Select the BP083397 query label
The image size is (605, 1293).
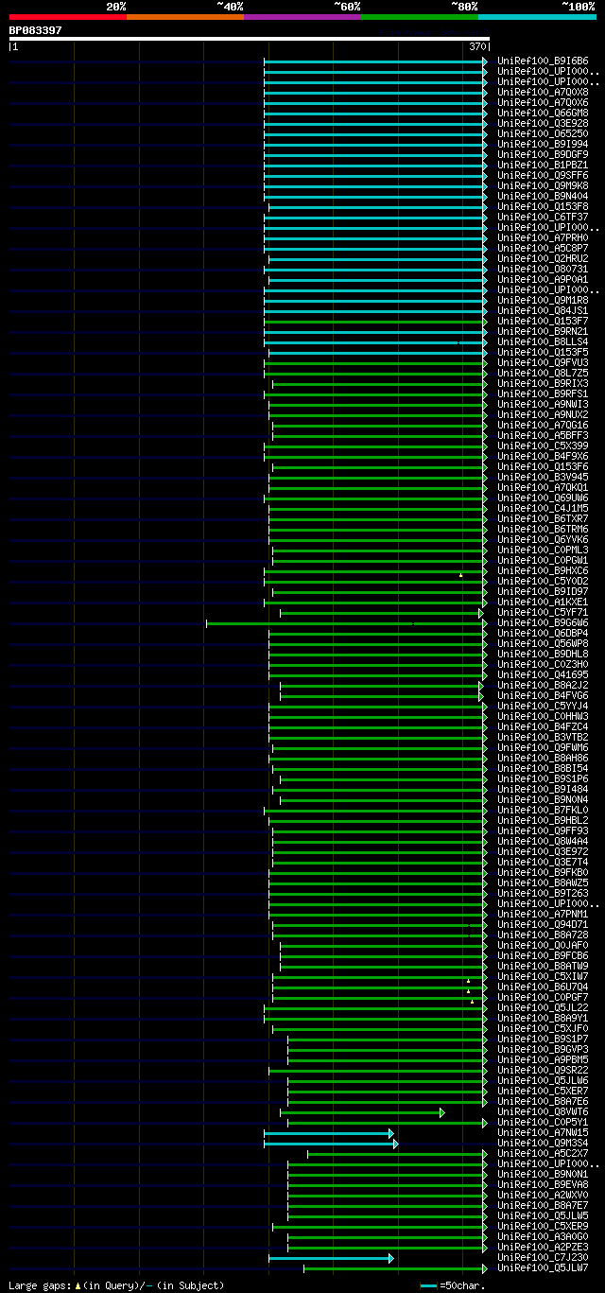tap(36, 30)
